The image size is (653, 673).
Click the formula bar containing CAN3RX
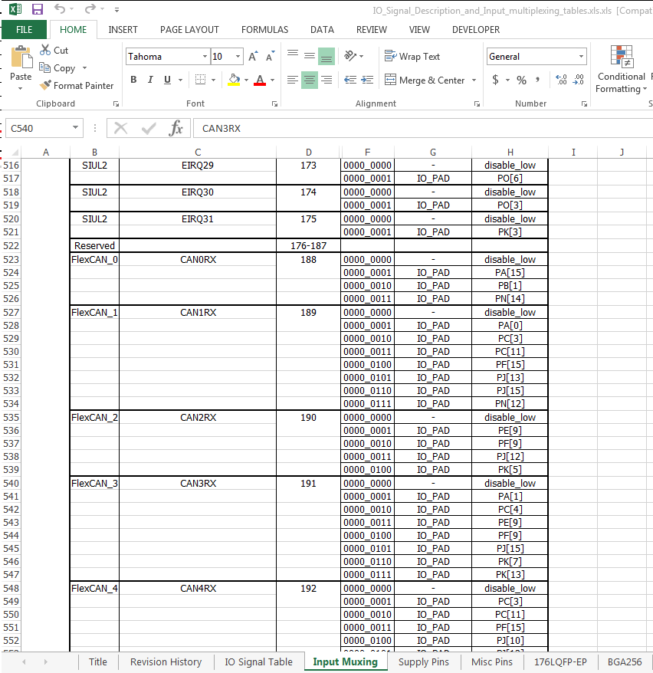[x=422, y=128]
